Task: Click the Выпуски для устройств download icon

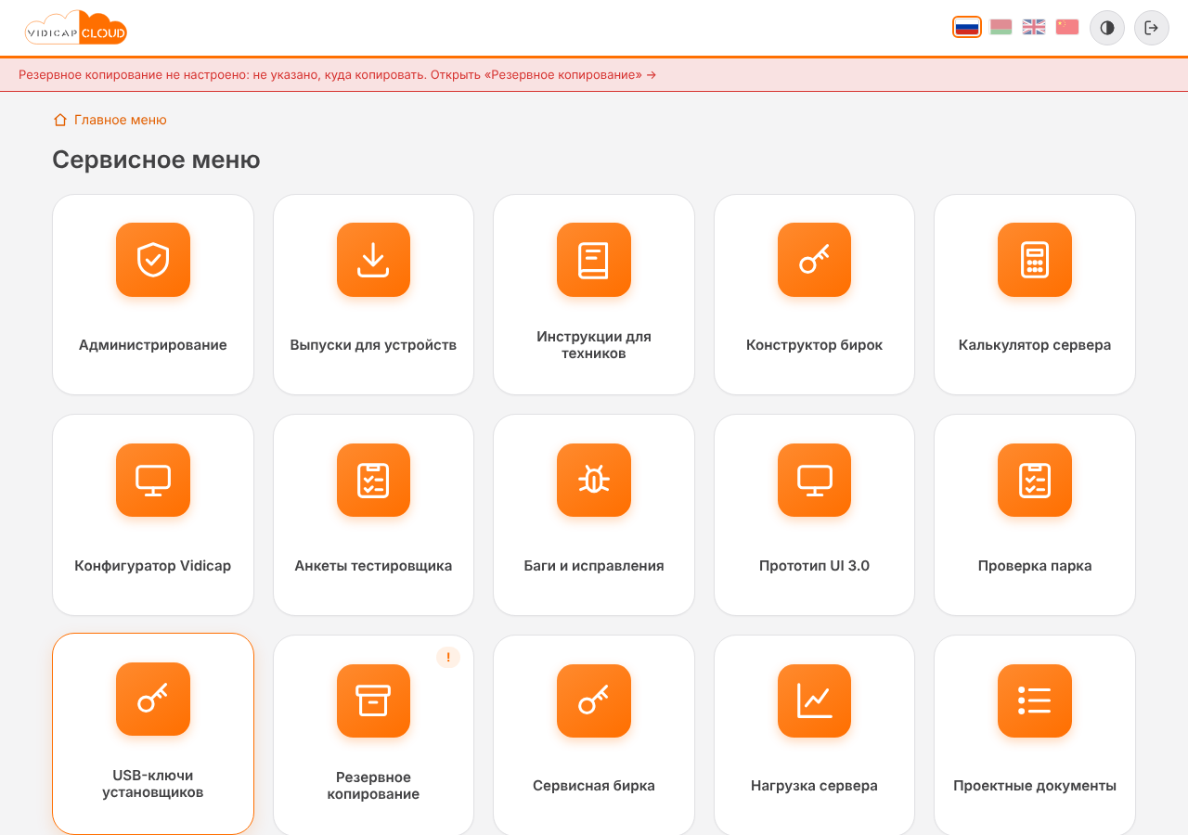Action: pos(373,260)
